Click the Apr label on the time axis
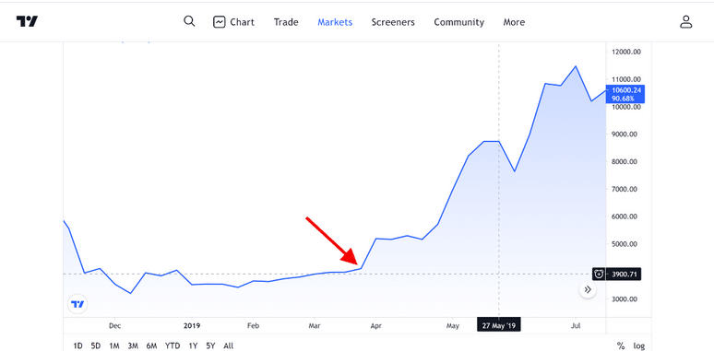Image resolution: width=714 pixels, height=351 pixels. pos(376,325)
